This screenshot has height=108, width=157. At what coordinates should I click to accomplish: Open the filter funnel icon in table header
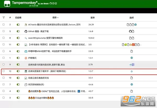[x=4, y=18]
